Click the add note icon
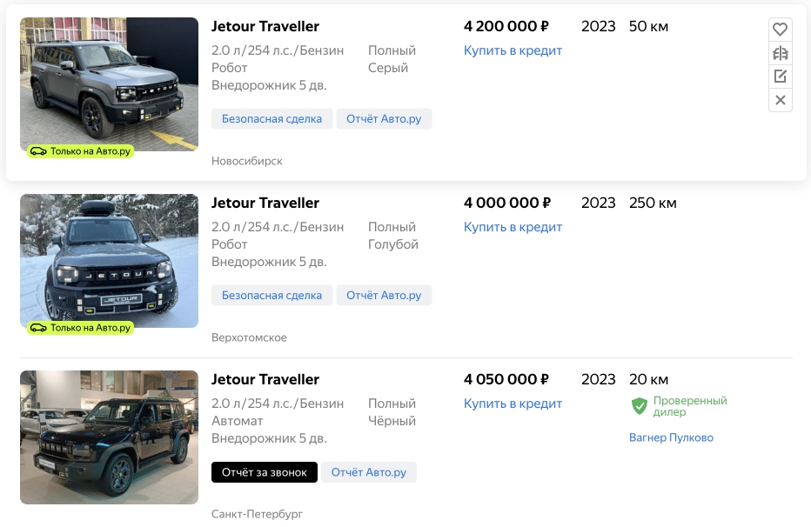Screen dimensions: 811x527 click(x=781, y=77)
